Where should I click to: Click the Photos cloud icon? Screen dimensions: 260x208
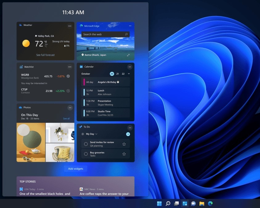[21, 107]
